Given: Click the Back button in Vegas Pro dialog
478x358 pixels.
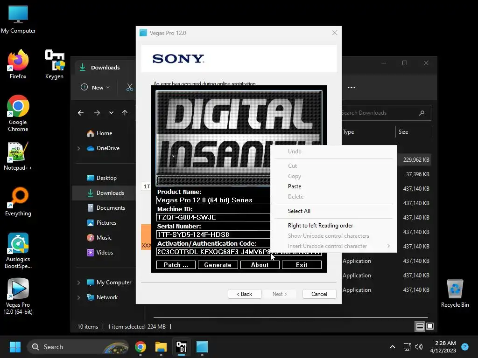Looking at the screenshot, I should 245,294.
